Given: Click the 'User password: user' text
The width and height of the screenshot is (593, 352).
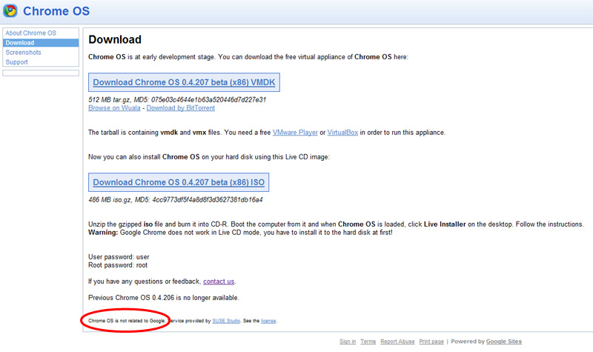Looking at the screenshot, I should click(119, 257).
